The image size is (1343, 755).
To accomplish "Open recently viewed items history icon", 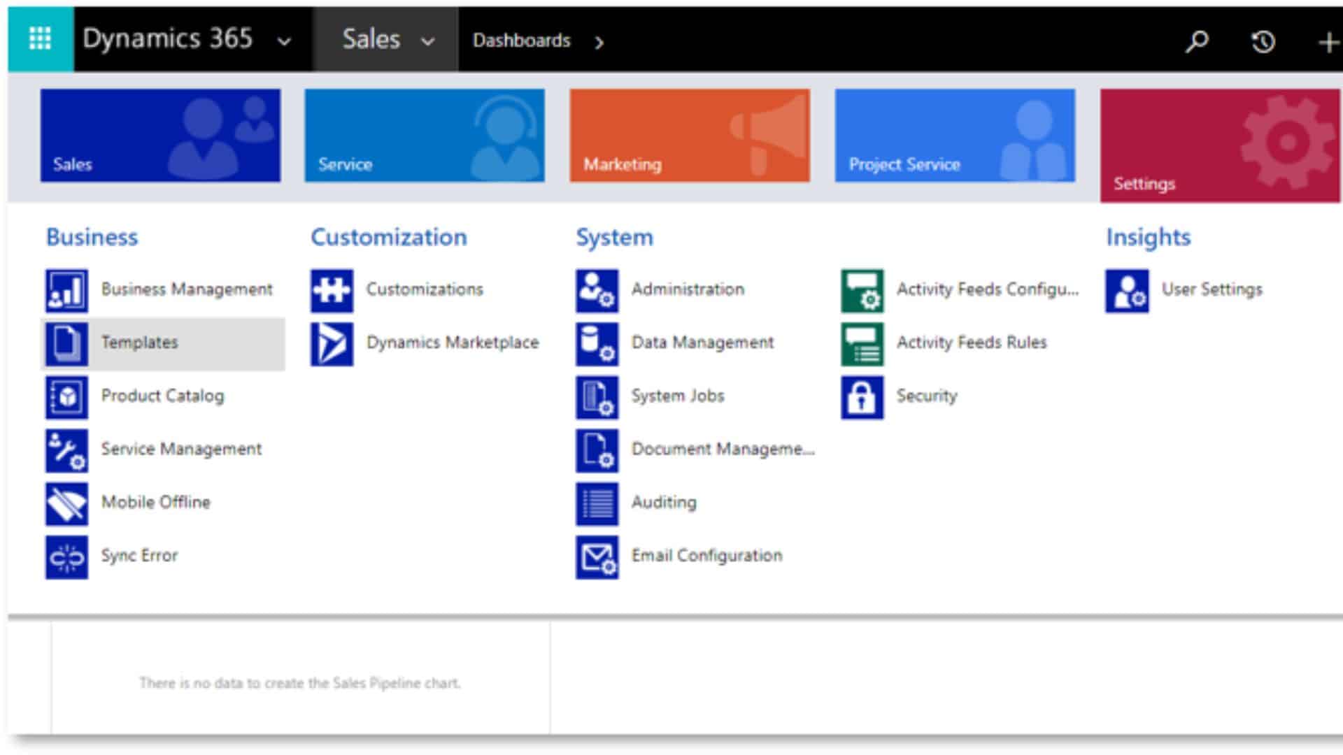I will click(x=1263, y=41).
